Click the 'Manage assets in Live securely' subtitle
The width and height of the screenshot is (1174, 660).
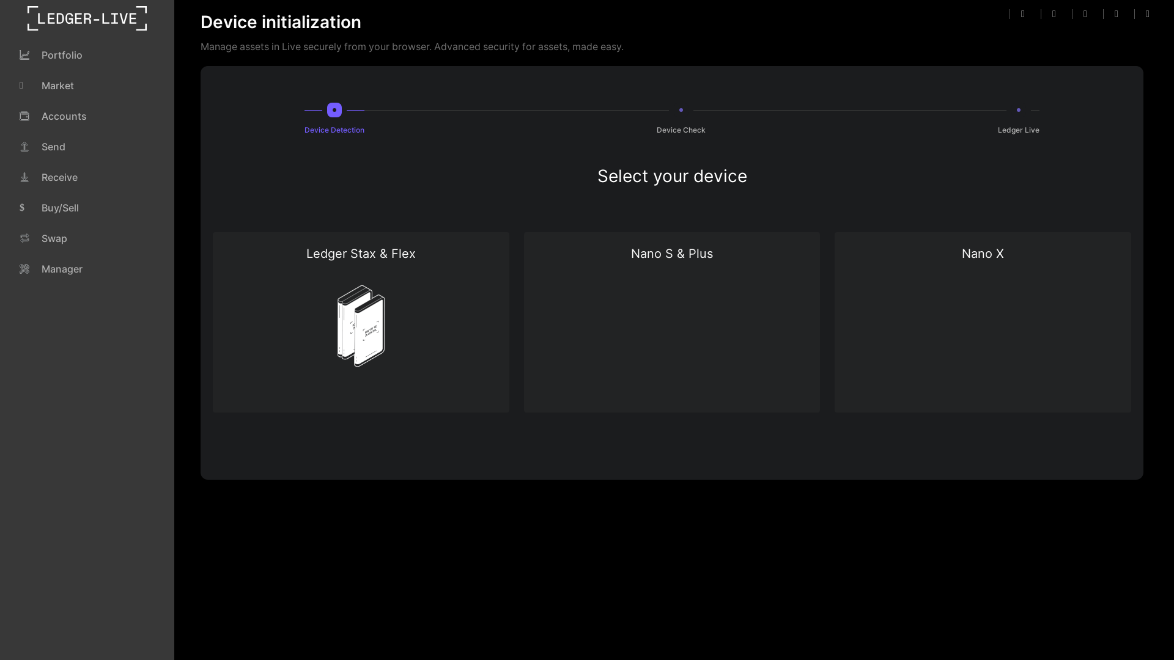click(412, 46)
